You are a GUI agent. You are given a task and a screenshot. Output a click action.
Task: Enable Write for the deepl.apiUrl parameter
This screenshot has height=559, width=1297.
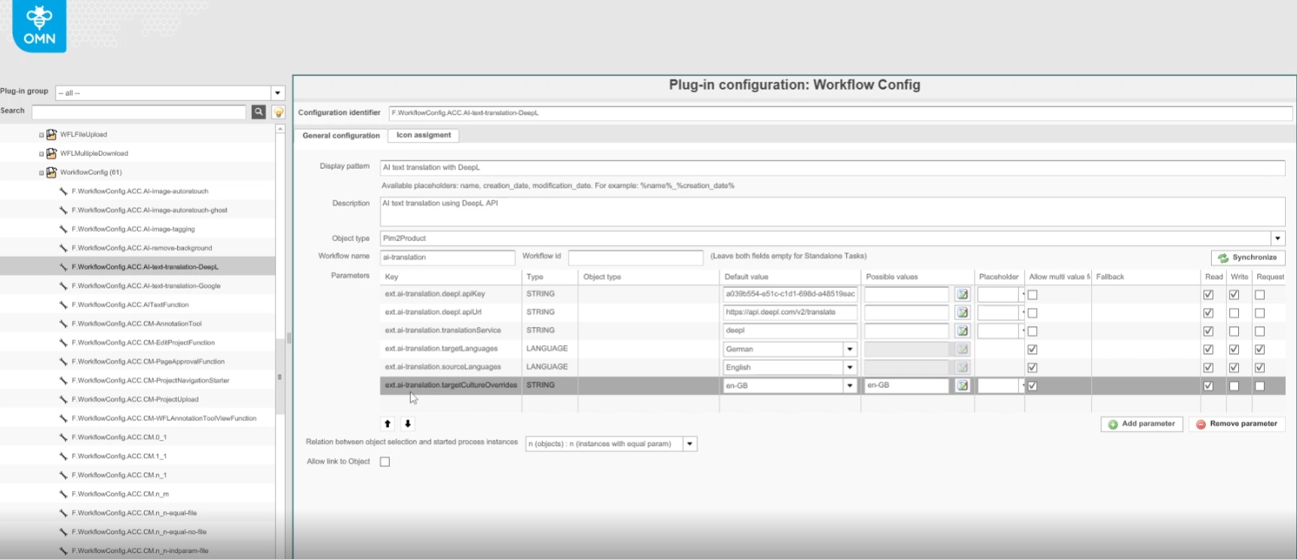tap(1234, 313)
